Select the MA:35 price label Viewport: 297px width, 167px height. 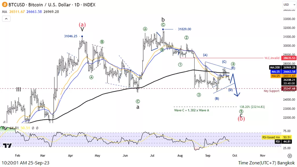(x=283, y=72)
